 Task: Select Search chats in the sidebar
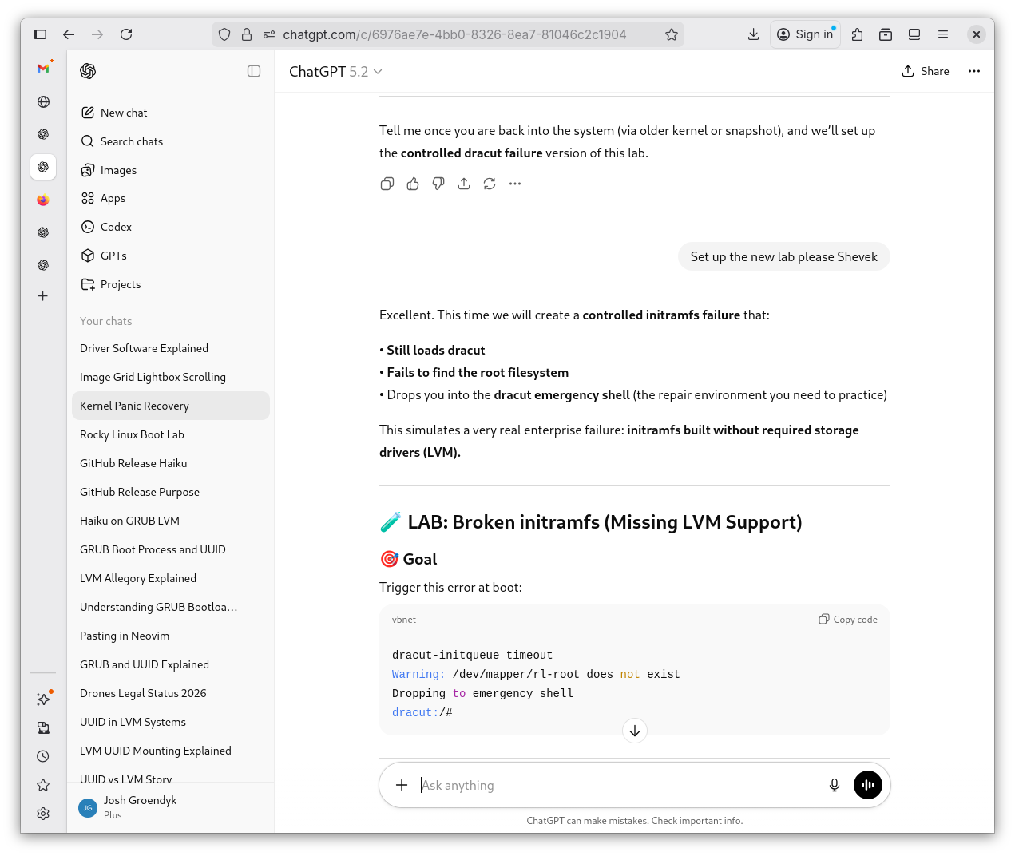[x=132, y=141]
